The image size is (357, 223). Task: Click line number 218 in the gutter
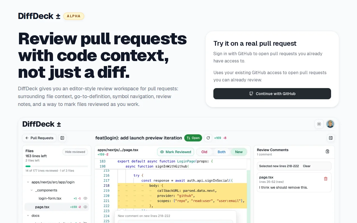tap(106, 186)
